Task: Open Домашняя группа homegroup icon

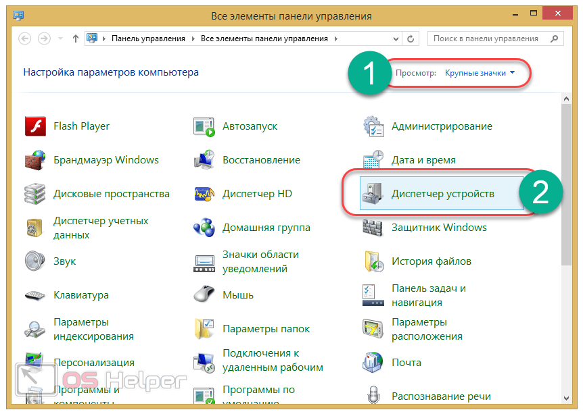Action: click(x=204, y=228)
